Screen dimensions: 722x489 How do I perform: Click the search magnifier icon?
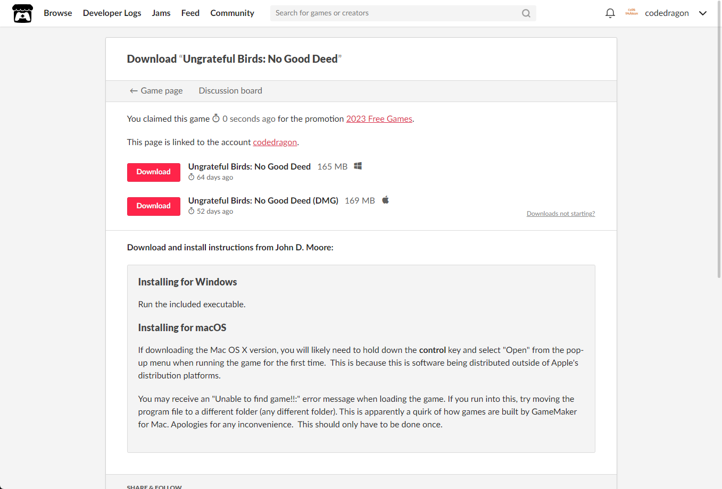coord(526,13)
